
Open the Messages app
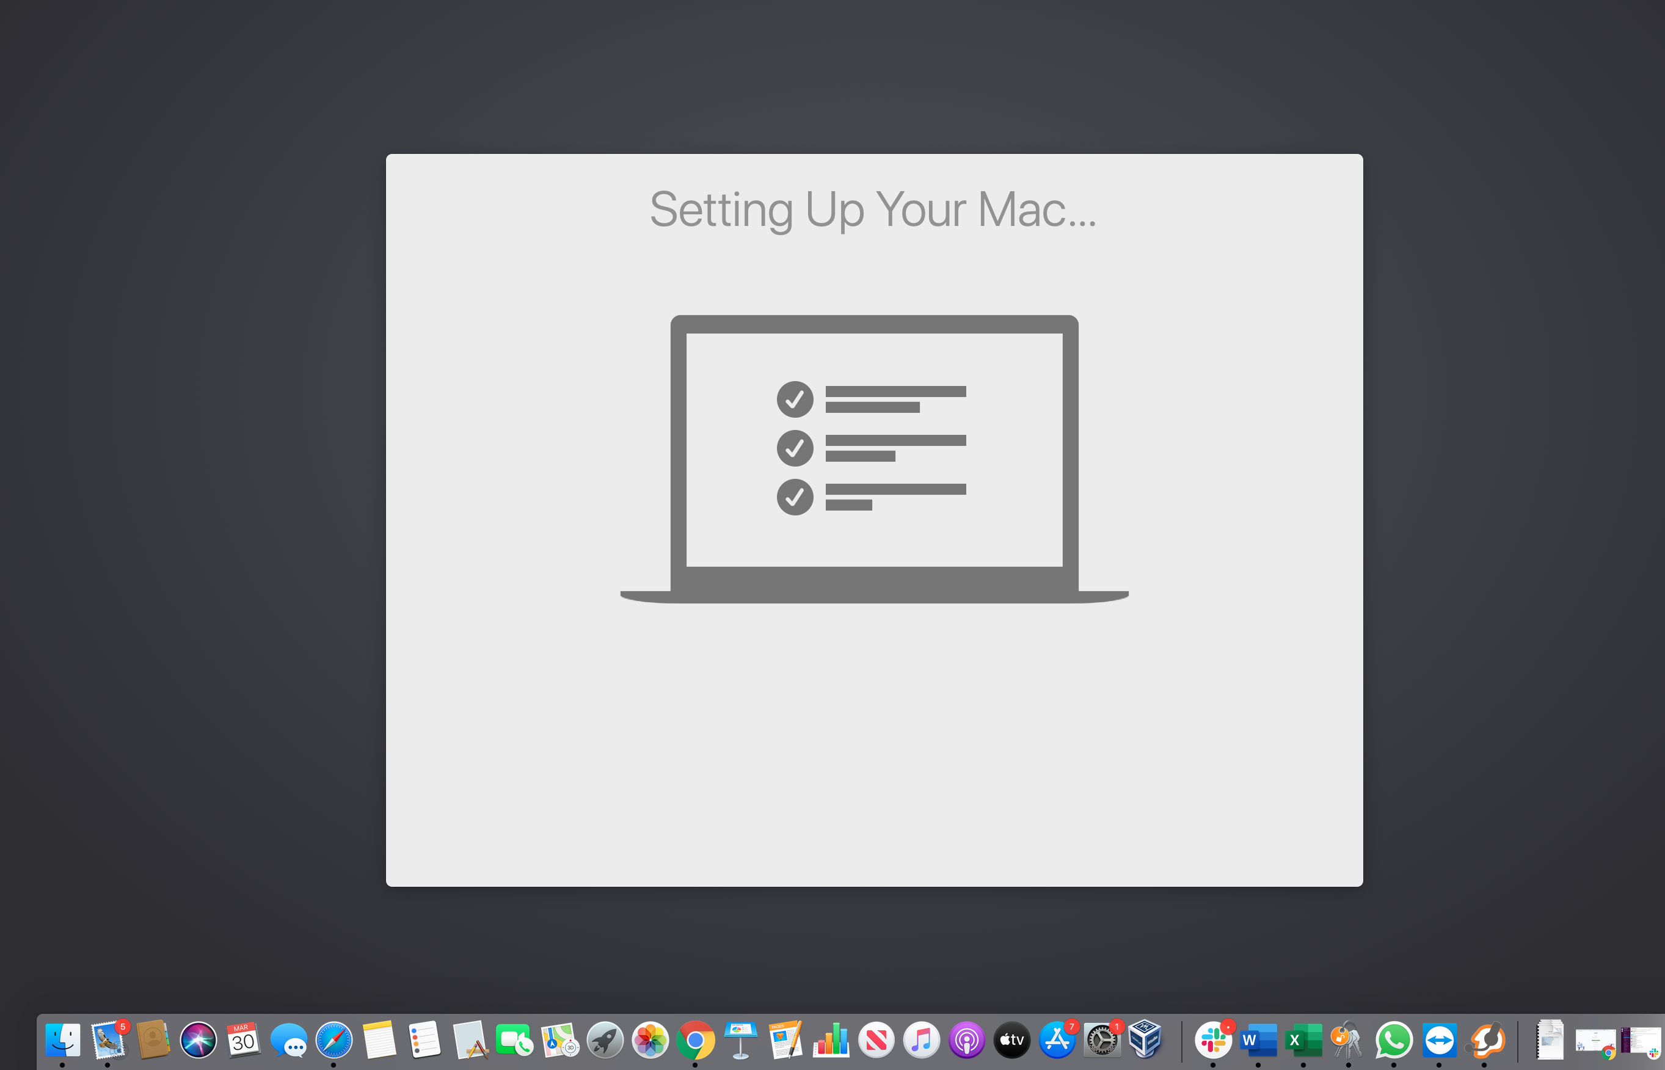[x=288, y=1040]
